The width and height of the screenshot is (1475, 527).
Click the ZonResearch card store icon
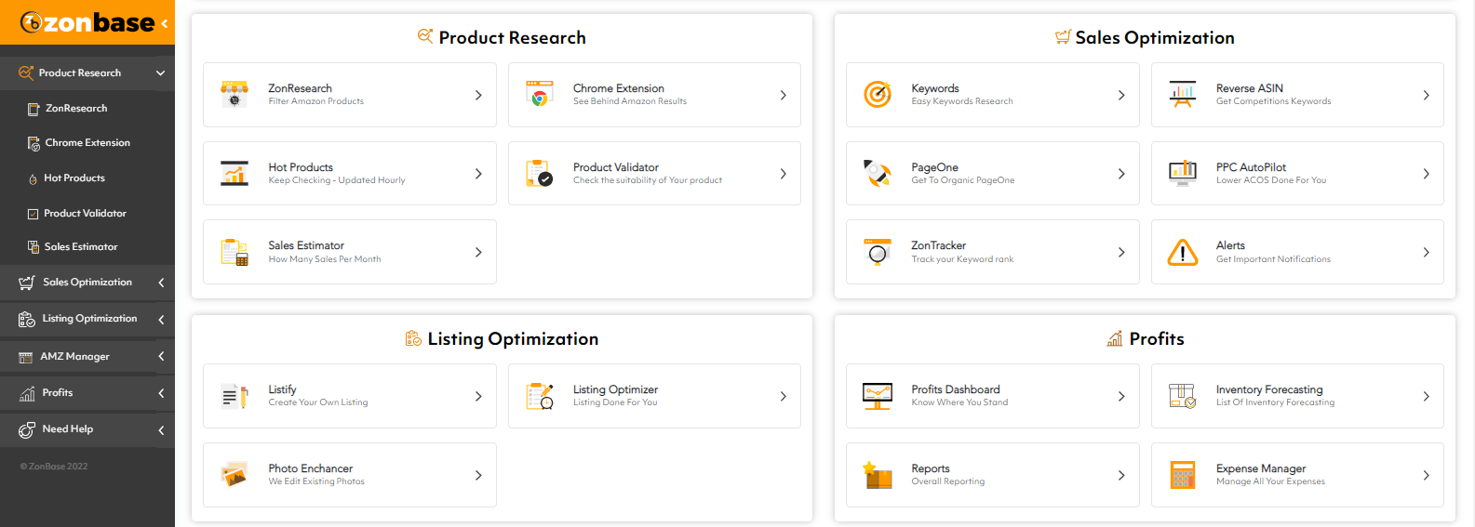(235, 94)
